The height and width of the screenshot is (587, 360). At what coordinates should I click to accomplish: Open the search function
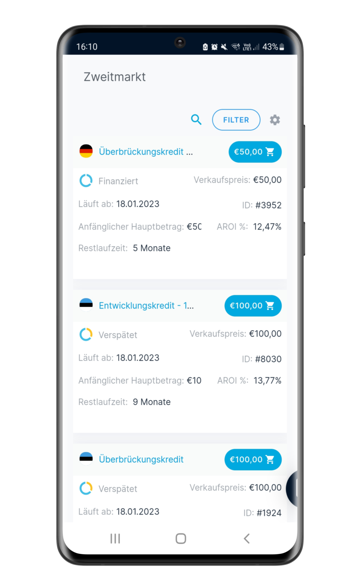[x=196, y=120]
